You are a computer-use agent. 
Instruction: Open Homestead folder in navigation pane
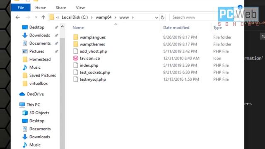point(40,59)
